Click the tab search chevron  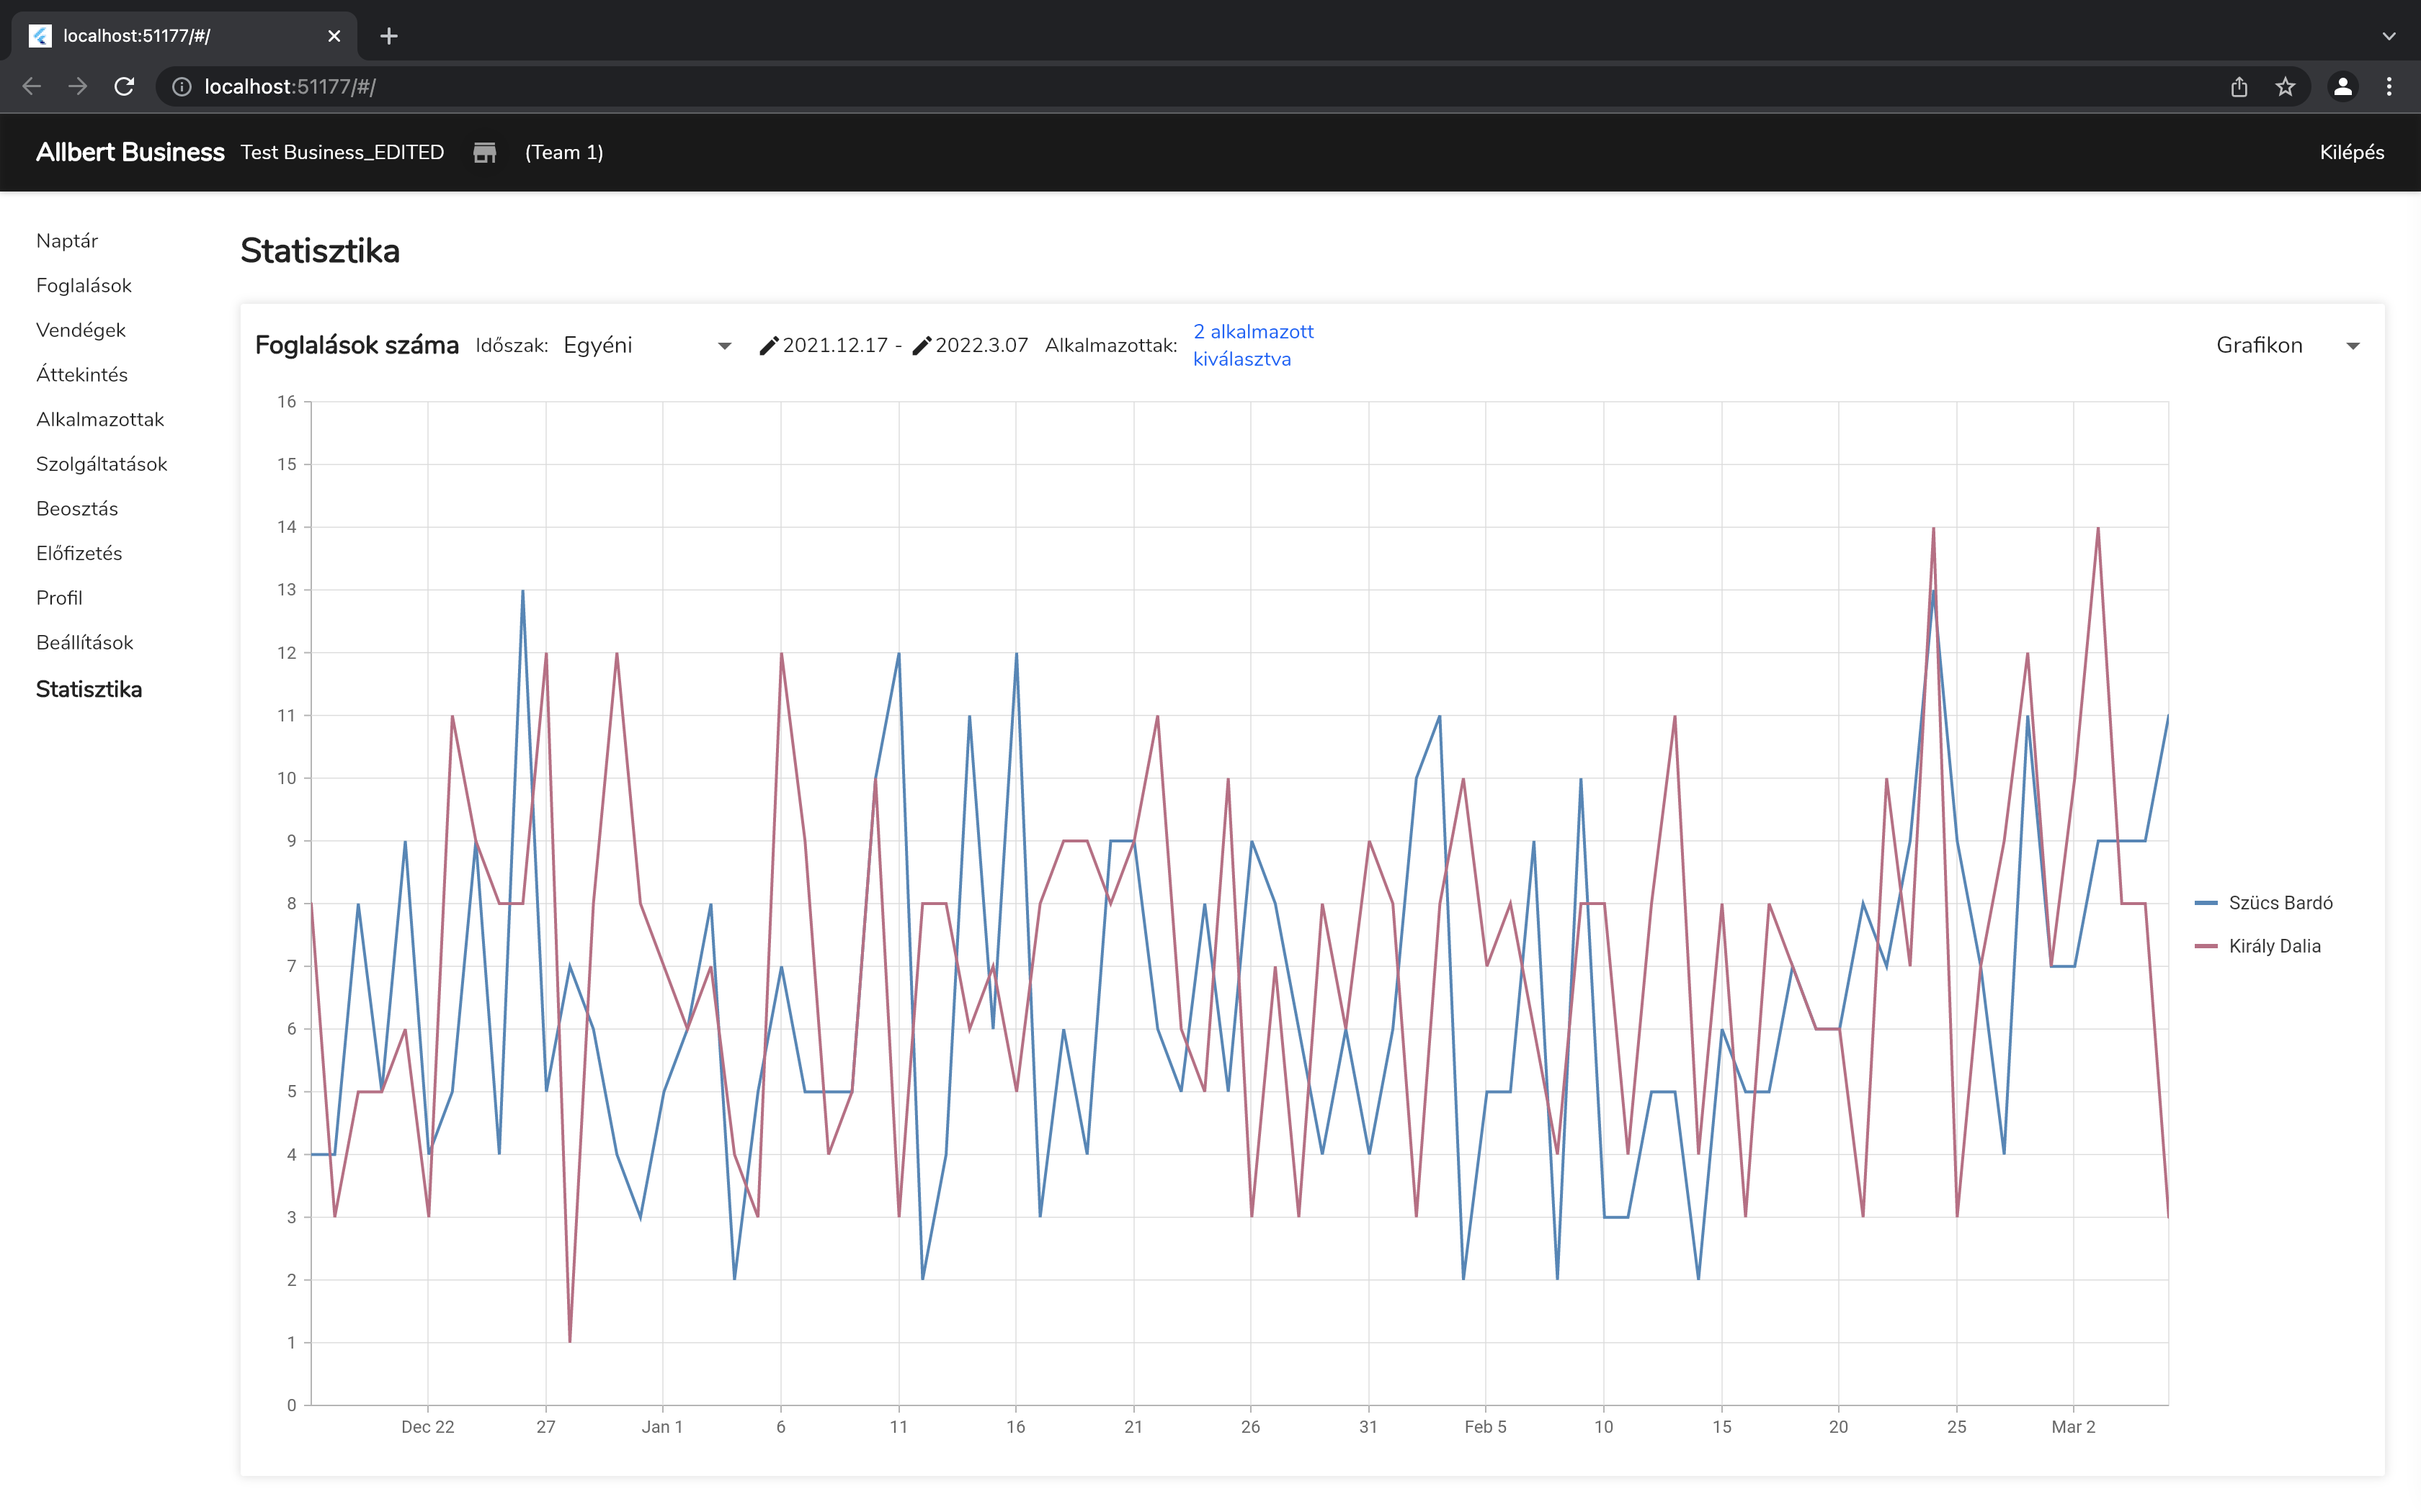tap(2389, 36)
